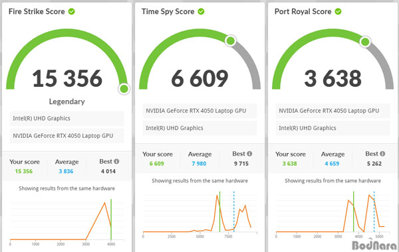Screen dimensions: 399x252
Task: Click the green checkmark beside Time Spy Score
Action: 201,11
